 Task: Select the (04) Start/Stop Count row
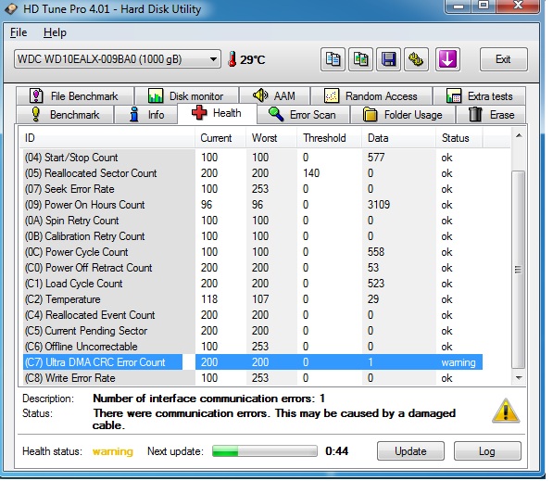[253, 157]
